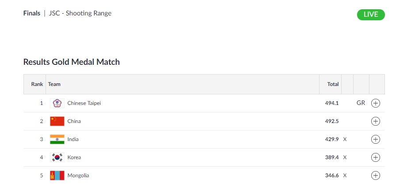The width and height of the screenshot is (411, 194).
Task: Select the India flag icon
Action: [x=57, y=139]
